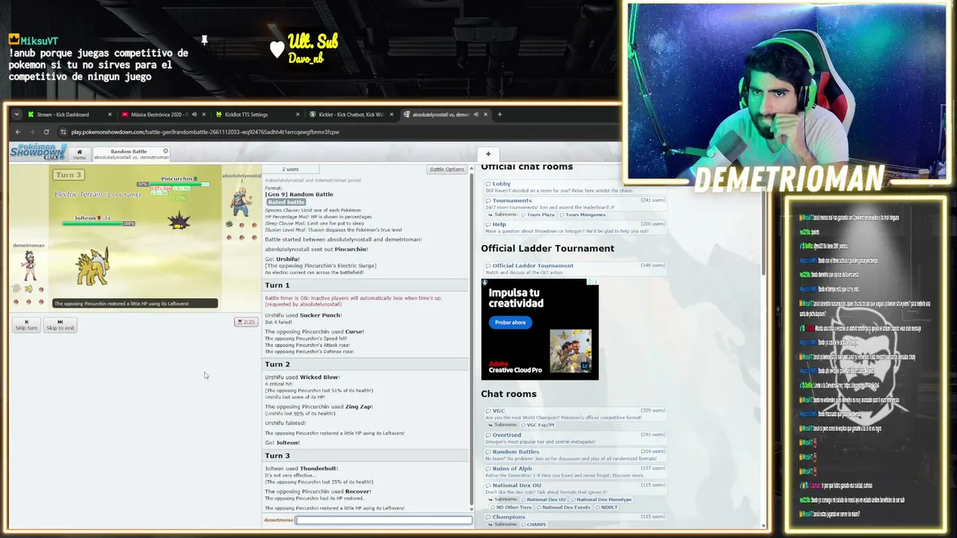Viewport: 957px width, 538px height.
Task: Click the browser forward arrow
Action: tap(32, 132)
